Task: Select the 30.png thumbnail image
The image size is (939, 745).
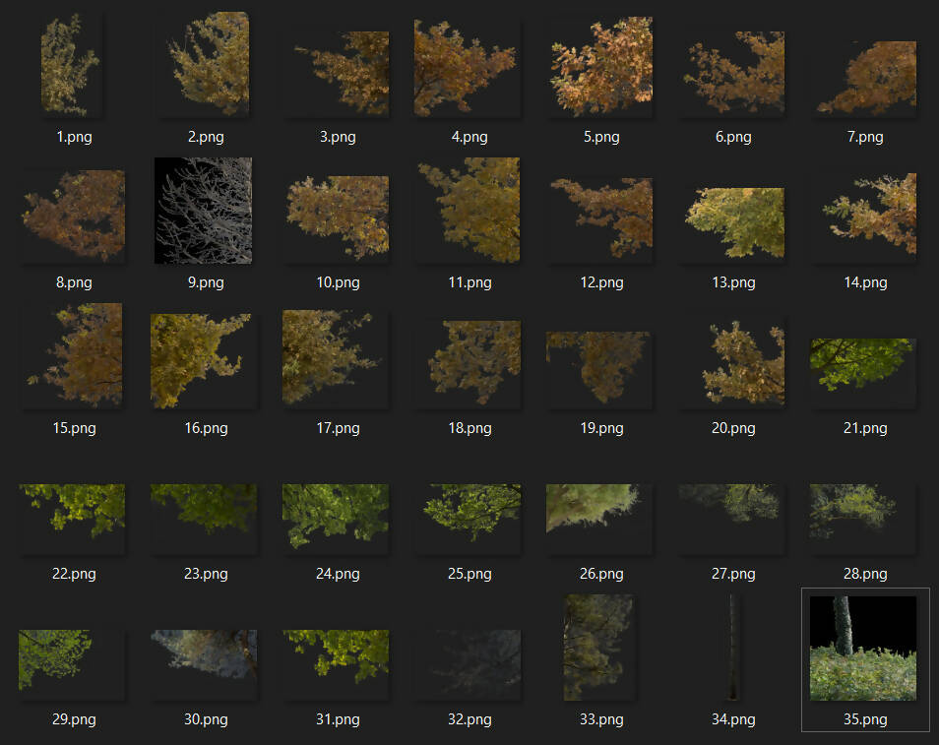Action: (x=205, y=655)
